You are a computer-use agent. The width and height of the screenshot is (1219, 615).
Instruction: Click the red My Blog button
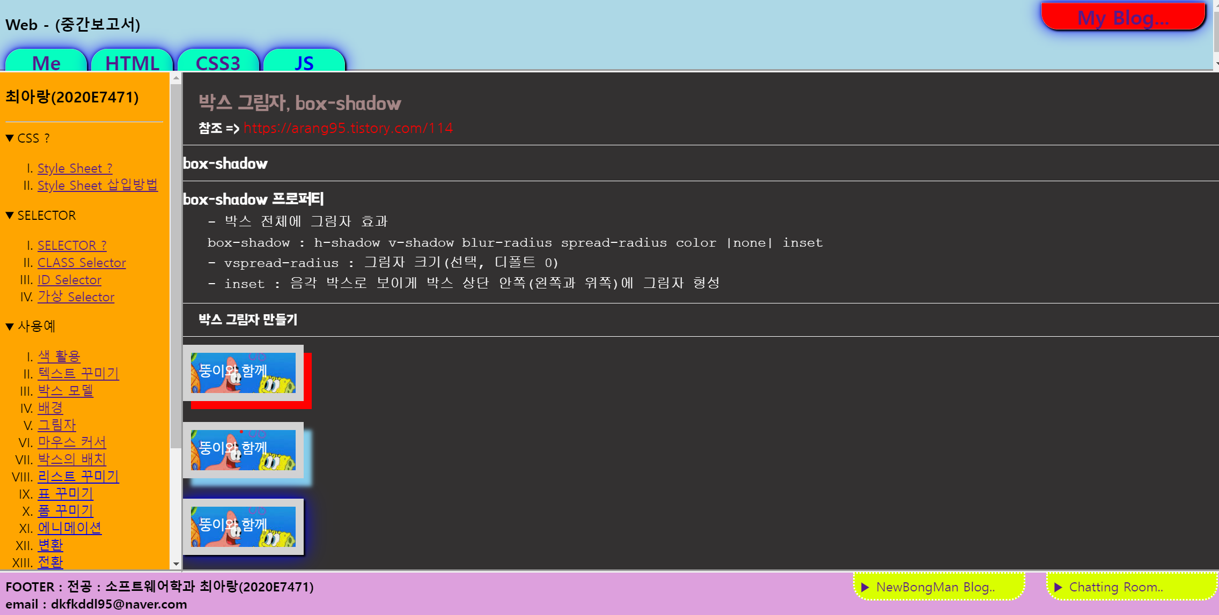click(x=1122, y=18)
